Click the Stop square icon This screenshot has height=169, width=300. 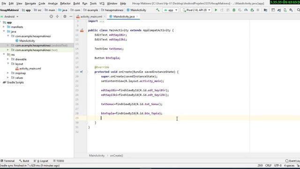258,10
